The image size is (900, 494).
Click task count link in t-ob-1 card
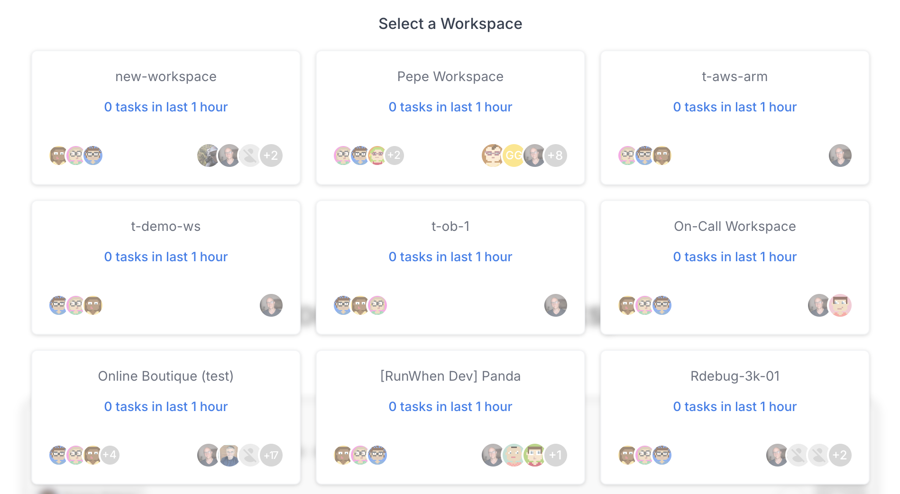(x=450, y=256)
